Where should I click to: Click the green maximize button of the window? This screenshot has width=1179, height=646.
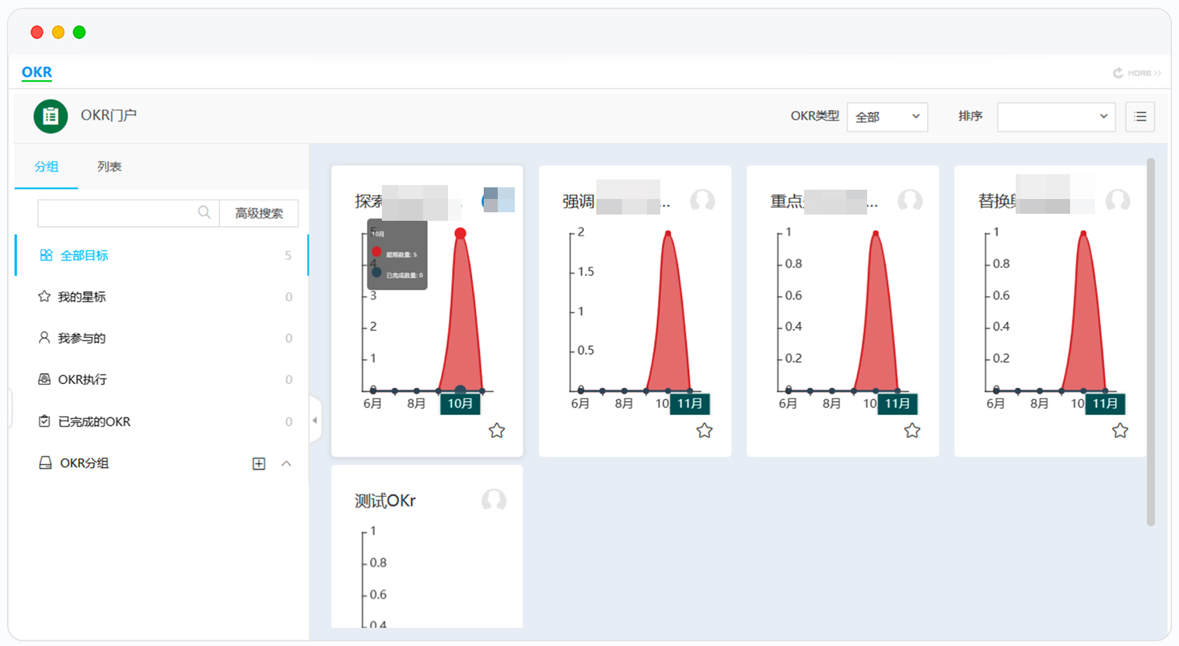tap(79, 32)
